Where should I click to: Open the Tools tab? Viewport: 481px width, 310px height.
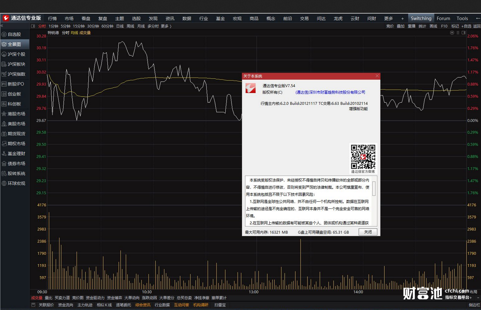[462, 18]
